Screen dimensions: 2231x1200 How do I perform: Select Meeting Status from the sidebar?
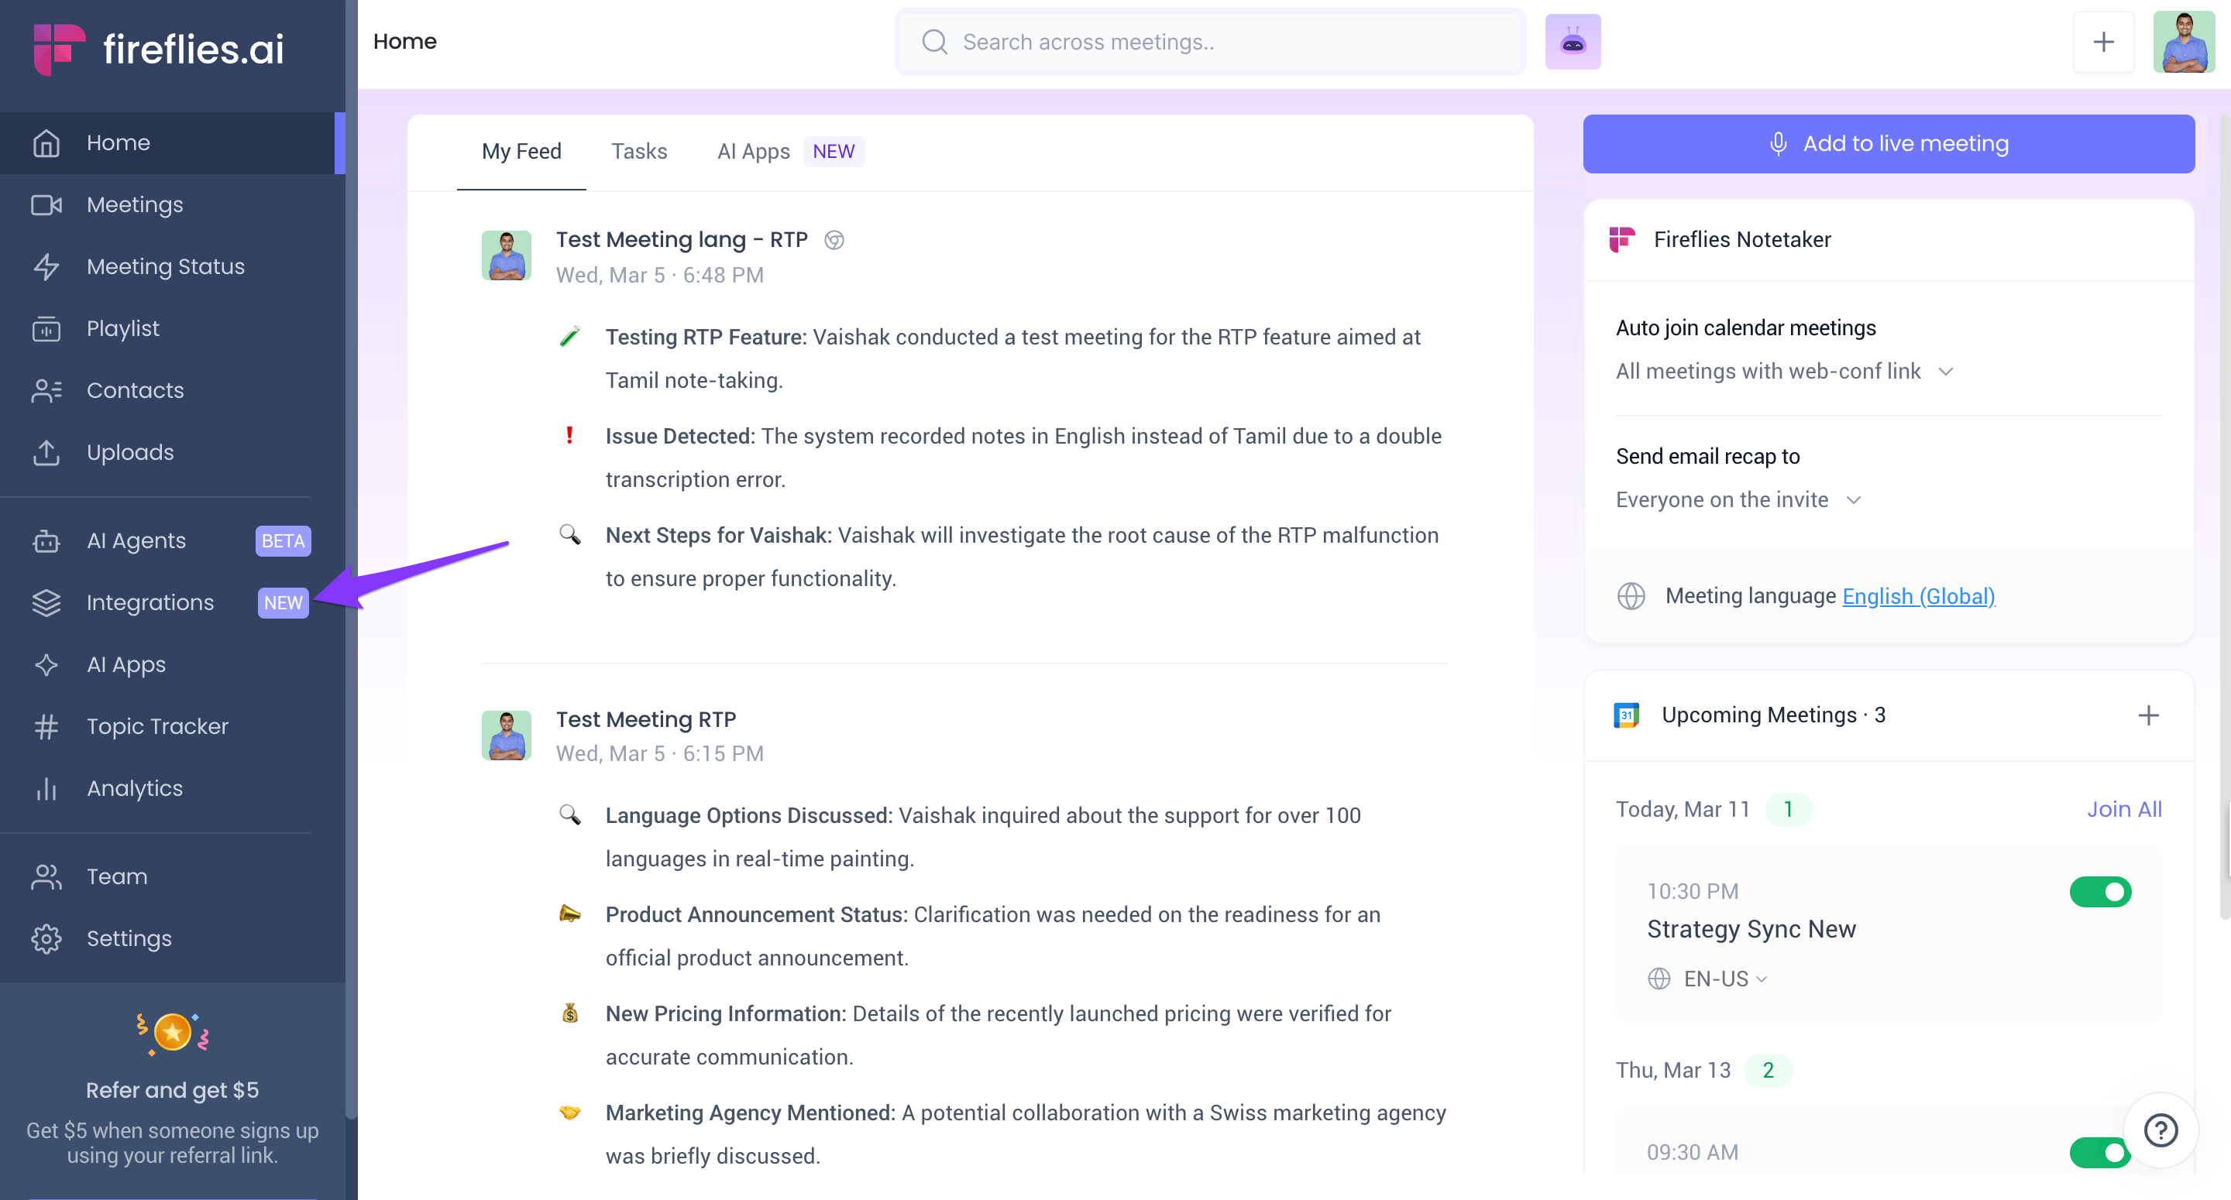(166, 266)
